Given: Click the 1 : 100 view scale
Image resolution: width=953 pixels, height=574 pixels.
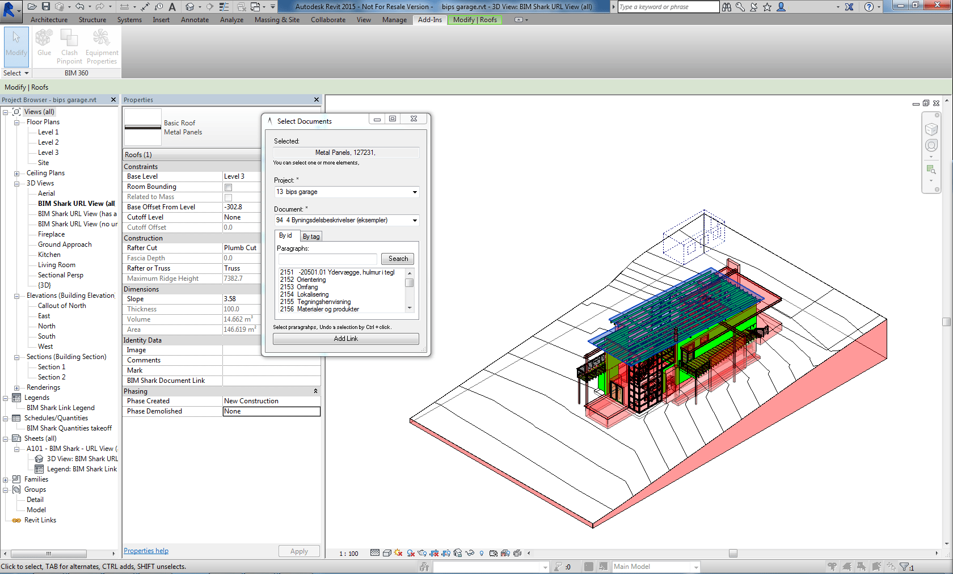Looking at the screenshot, I should tap(349, 554).
